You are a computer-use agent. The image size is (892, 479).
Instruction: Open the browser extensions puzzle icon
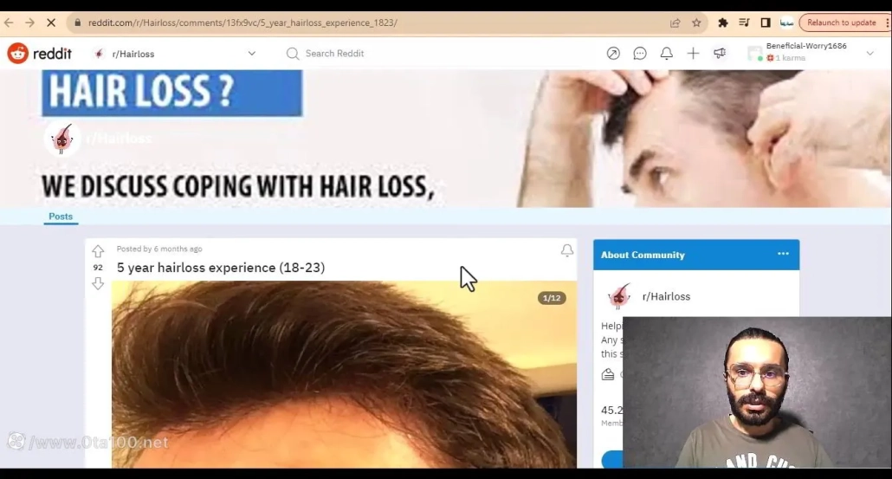[x=723, y=23]
